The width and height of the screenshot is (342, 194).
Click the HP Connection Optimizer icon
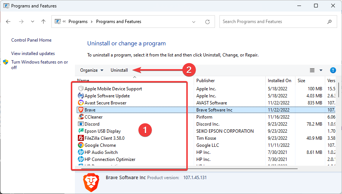tap(81, 159)
